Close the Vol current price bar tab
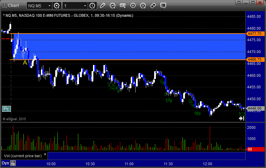 45,154
